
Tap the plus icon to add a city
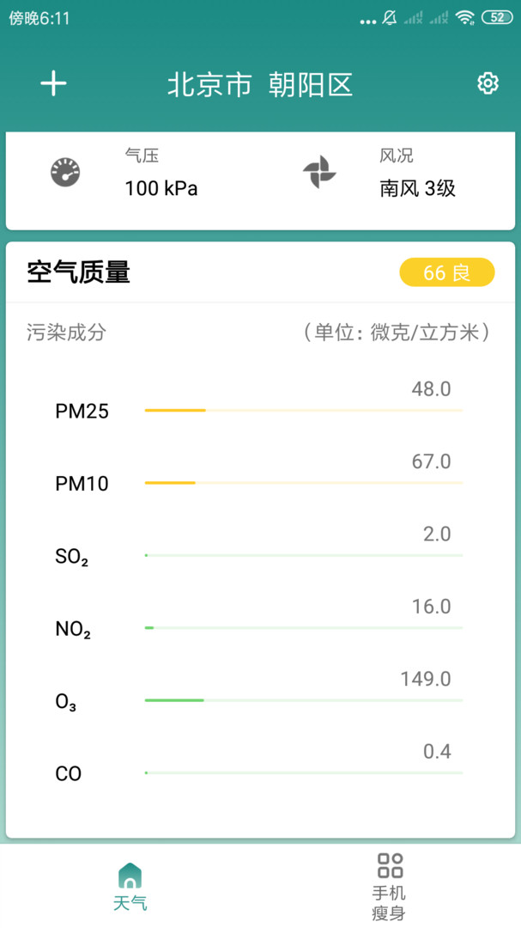[x=53, y=83]
